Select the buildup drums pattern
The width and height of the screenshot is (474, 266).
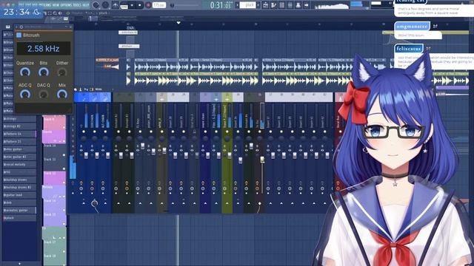click(x=19, y=180)
